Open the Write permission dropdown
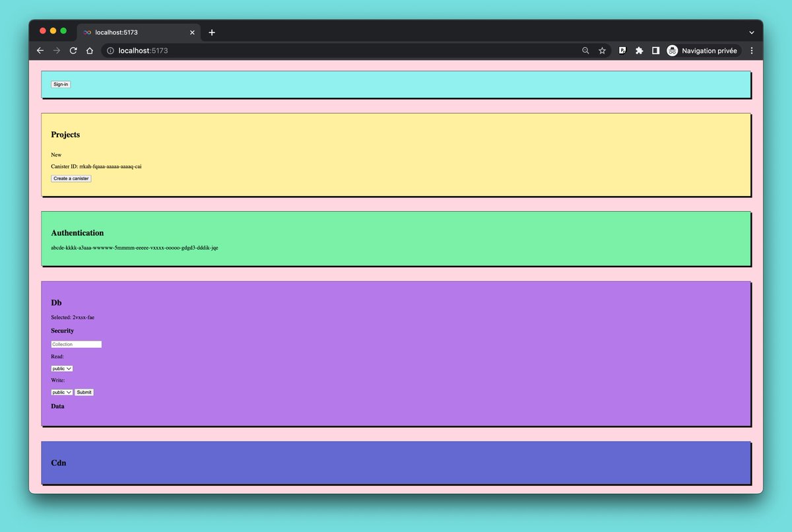The width and height of the screenshot is (792, 532). coord(62,392)
